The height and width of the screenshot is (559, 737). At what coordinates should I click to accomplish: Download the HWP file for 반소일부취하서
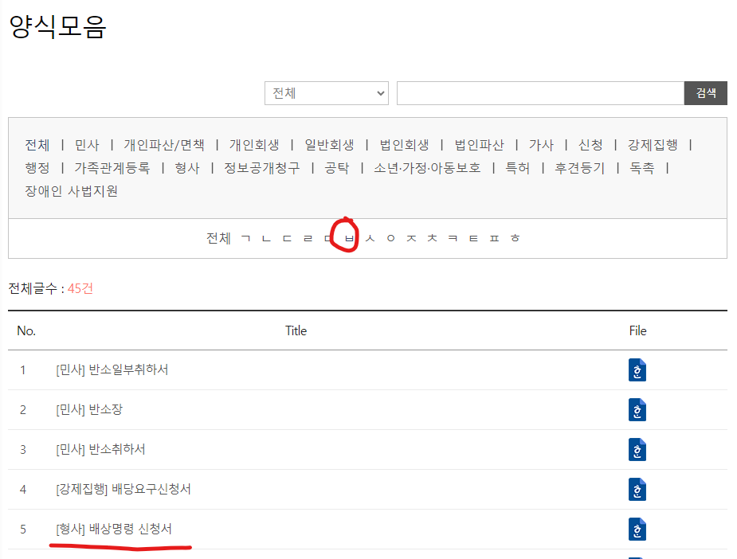click(637, 370)
